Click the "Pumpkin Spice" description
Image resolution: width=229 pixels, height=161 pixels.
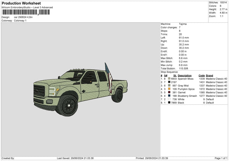pos(186,89)
